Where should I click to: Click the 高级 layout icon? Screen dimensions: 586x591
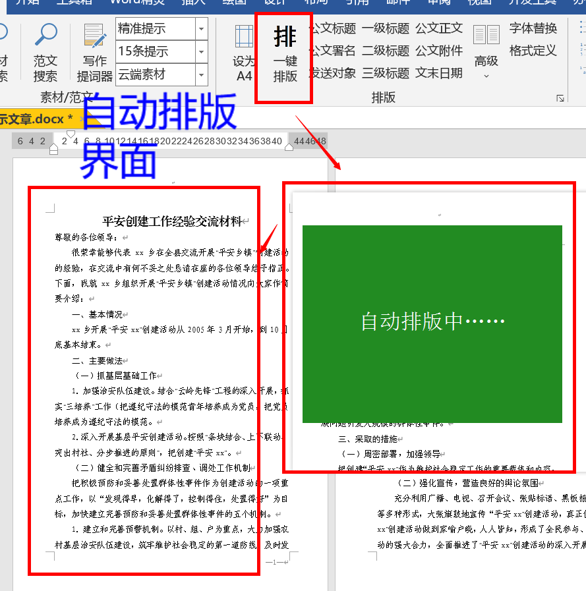486,53
